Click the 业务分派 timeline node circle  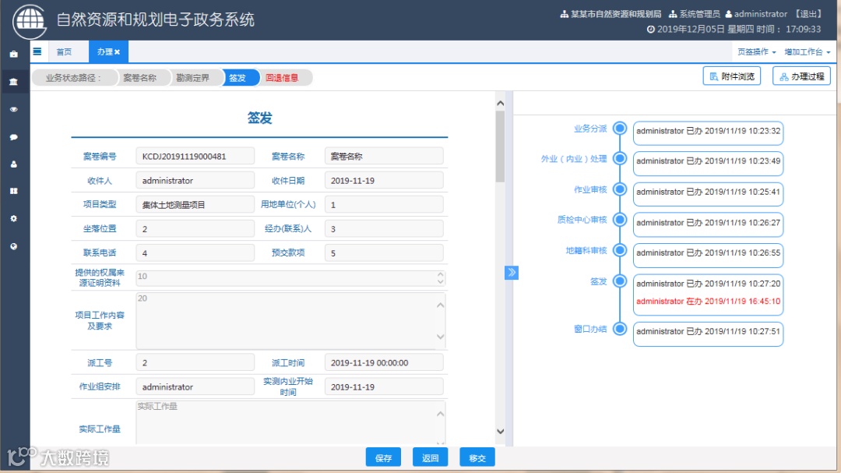click(620, 129)
